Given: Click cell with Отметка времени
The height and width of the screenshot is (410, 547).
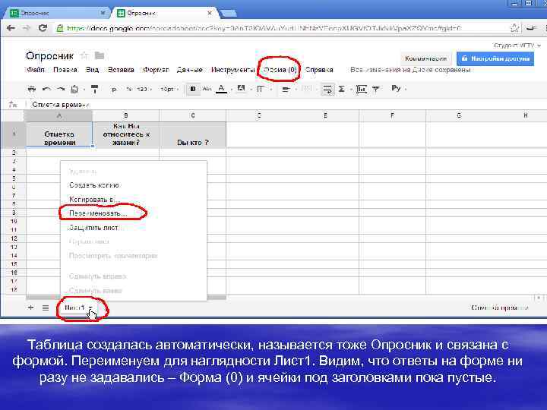Looking at the screenshot, I should tap(59, 134).
